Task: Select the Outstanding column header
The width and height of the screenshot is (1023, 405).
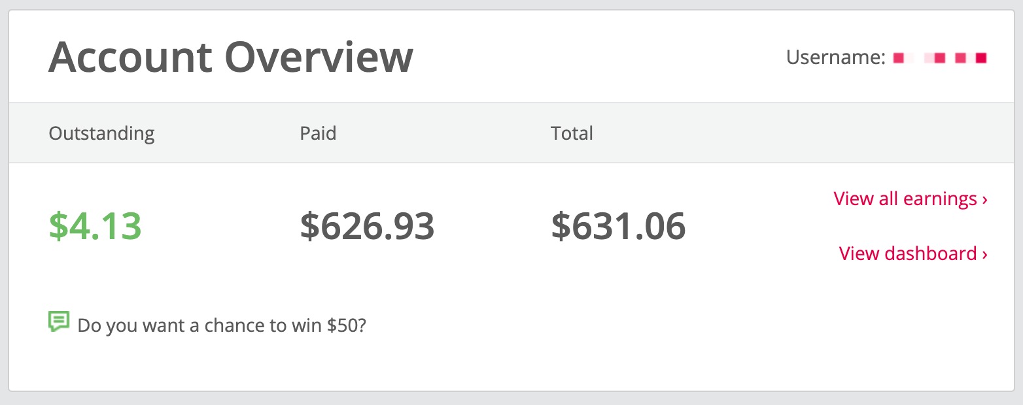Action: coord(101,133)
